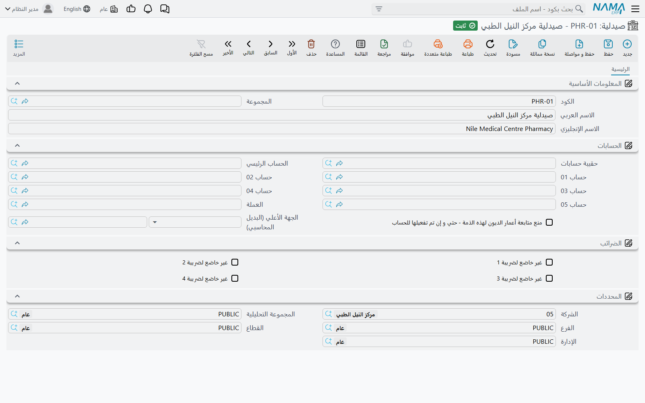Print using the طباعة icon
This screenshot has height=403, width=645.
pos(468,44)
